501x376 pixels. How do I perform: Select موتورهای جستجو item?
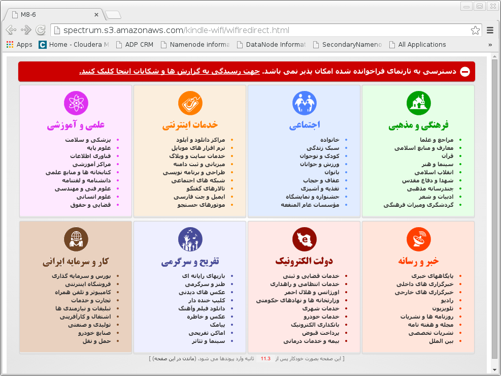[x=202, y=205]
